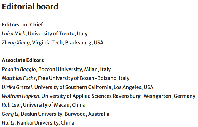Click the University of Southern California text
The image size is (198, 127).
(x=73, y=87)
